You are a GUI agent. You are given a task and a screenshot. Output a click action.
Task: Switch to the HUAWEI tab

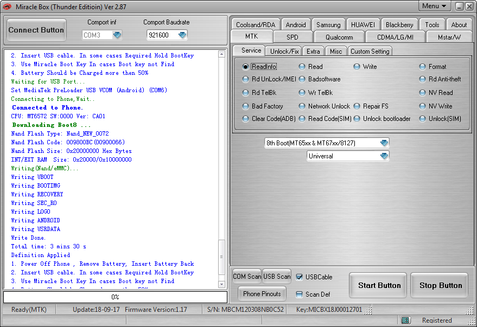pyautogui.click(x=363, y=24)
